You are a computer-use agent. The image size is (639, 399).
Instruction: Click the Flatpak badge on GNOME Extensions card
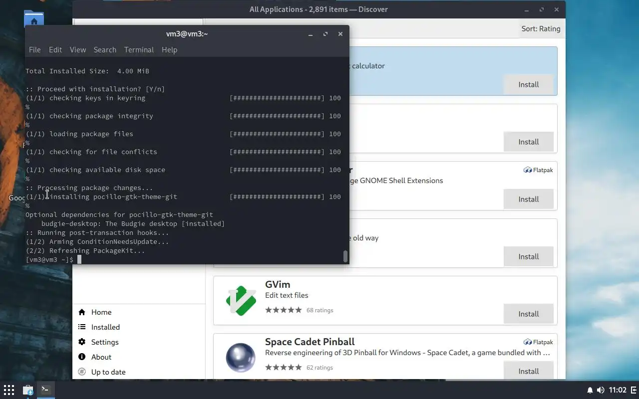[538, 170]
